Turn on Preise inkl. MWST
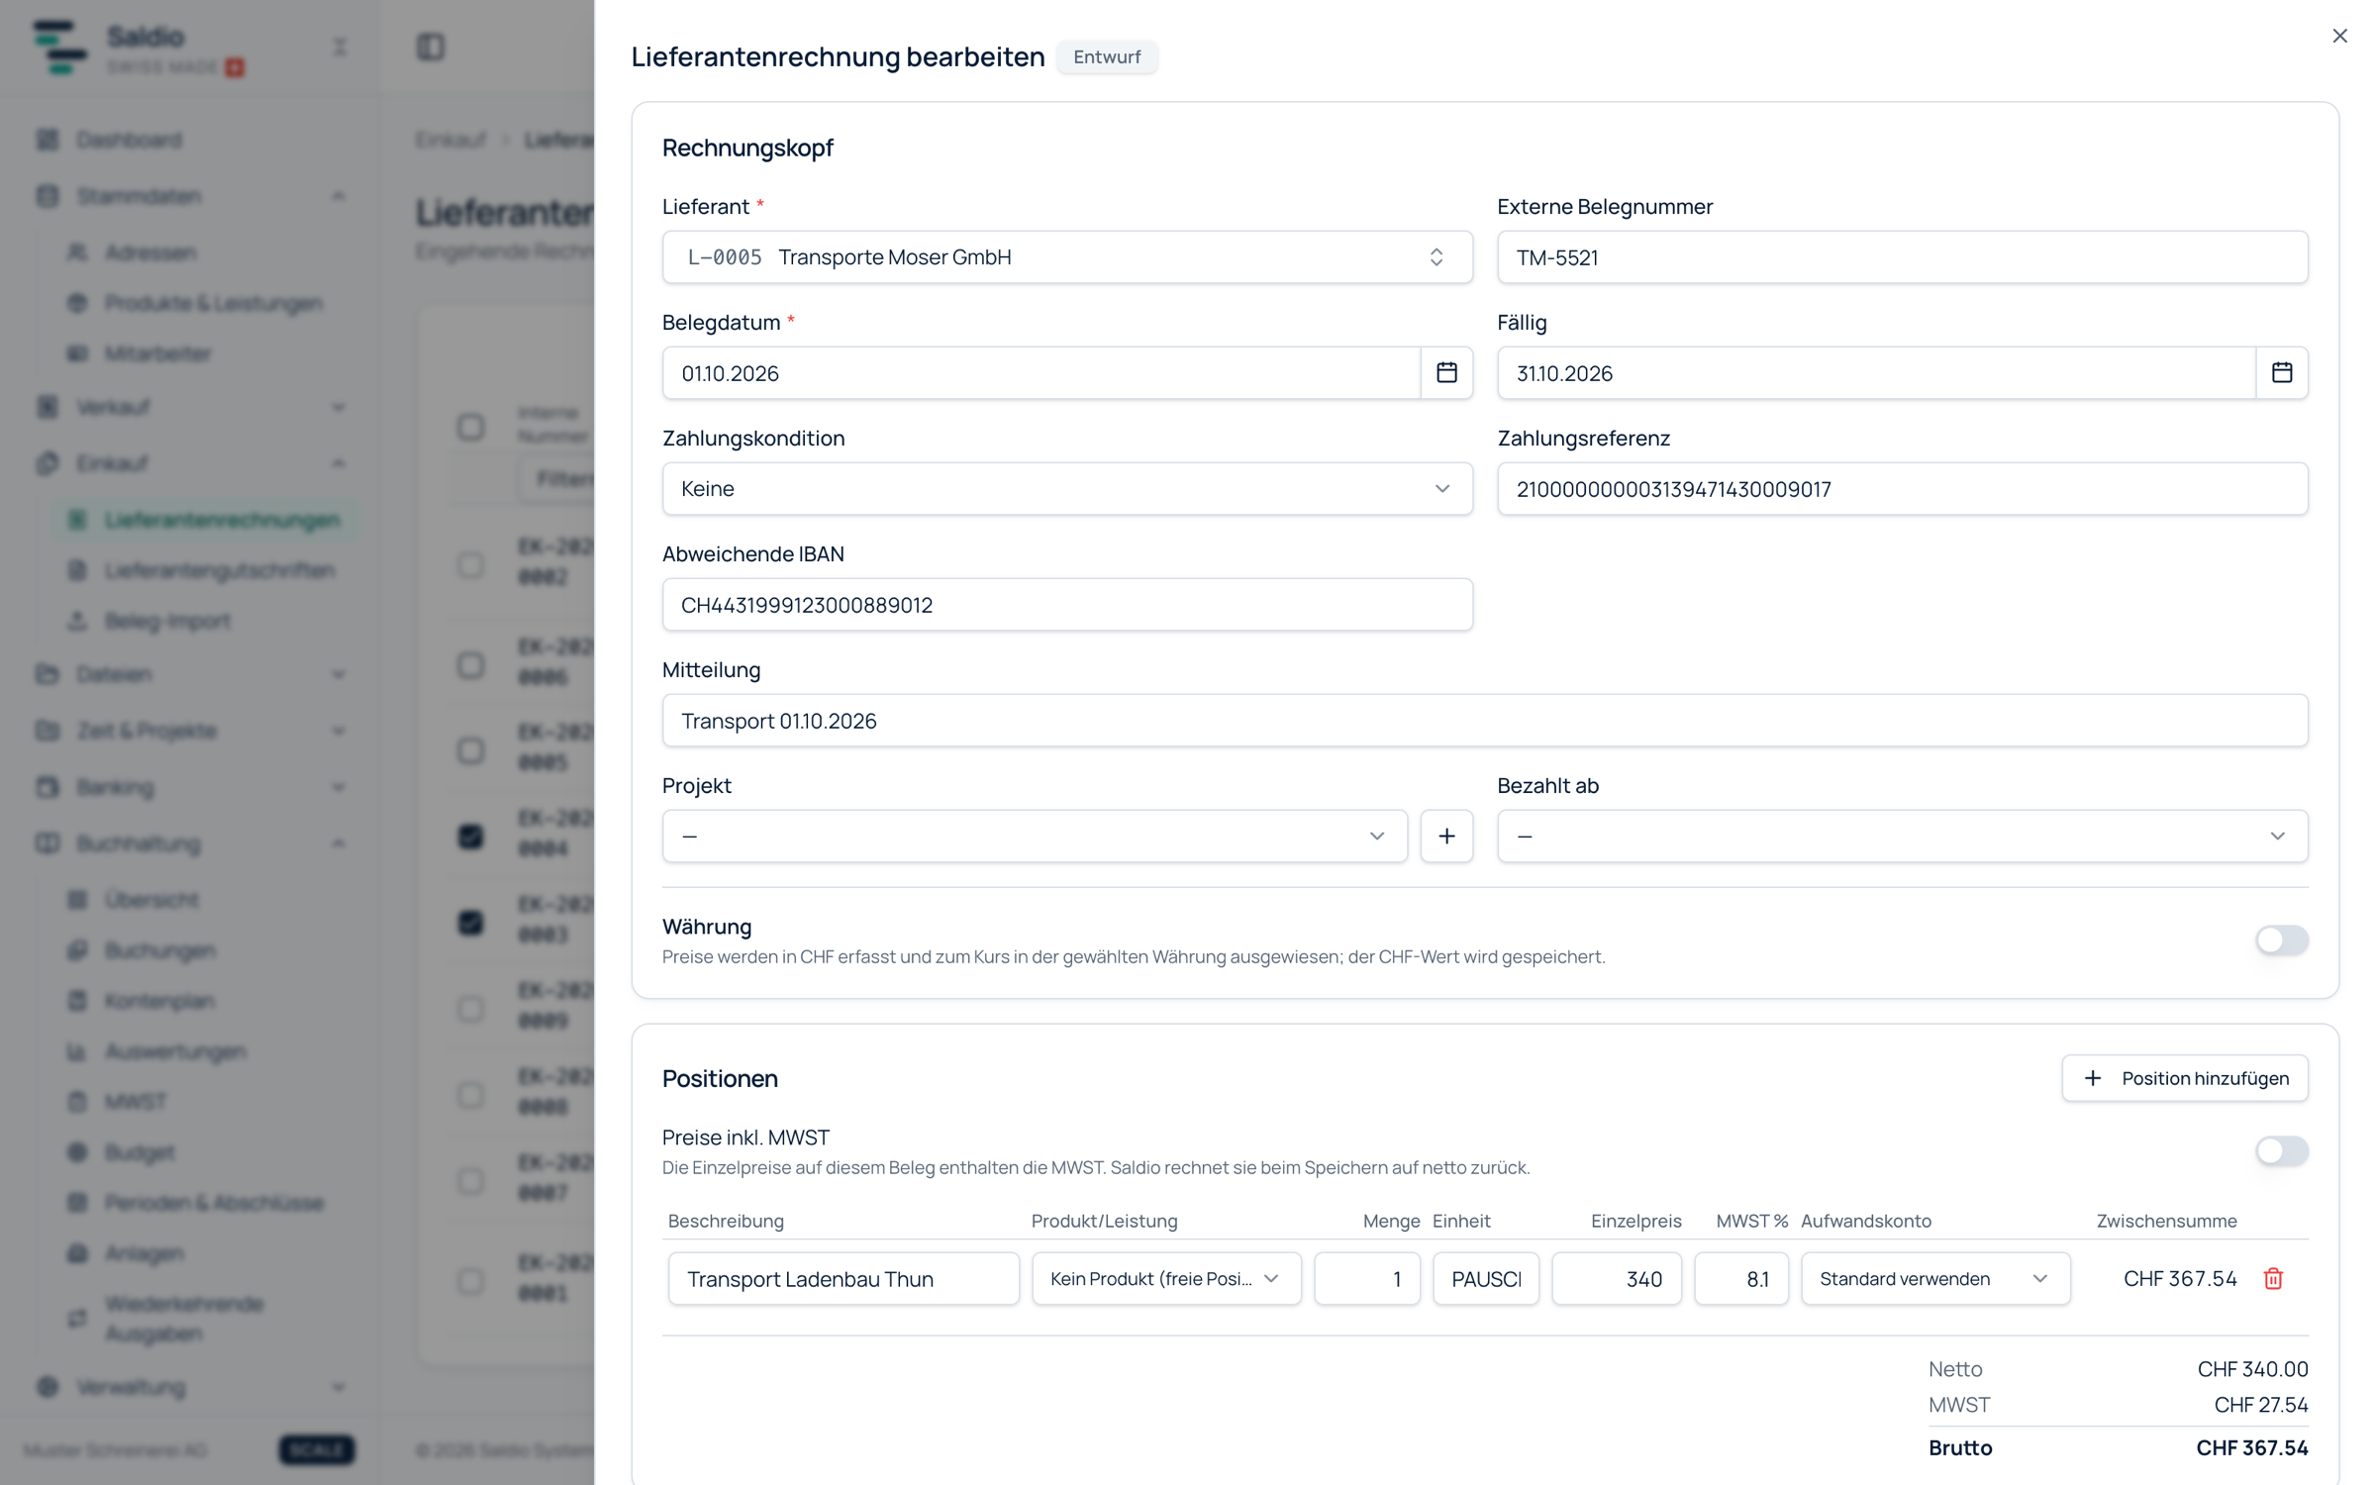The width and height of the screenshot is (2376, 1485). [2282, 1150]
